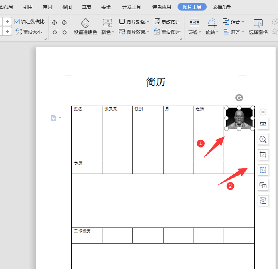The image size is (278, 269).
Task: Switch to the 特色应用 tab
Action: (x=162, y=7)
